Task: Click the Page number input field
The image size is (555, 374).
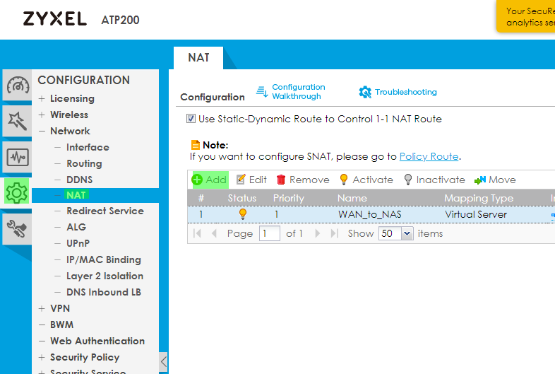Action: point(269,233)
